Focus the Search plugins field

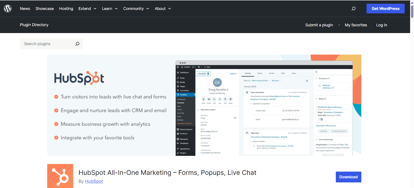[51, 44]
